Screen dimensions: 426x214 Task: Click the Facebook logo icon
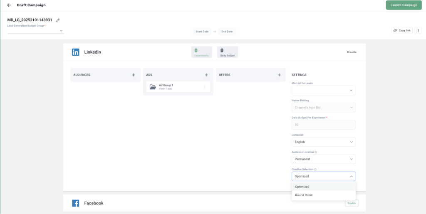[76, 203]
